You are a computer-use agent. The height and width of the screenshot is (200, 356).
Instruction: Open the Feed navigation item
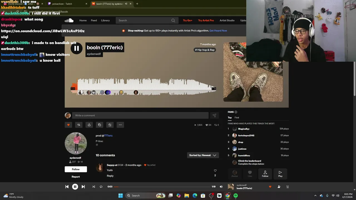pyautogui.click(x=94, y=20)
